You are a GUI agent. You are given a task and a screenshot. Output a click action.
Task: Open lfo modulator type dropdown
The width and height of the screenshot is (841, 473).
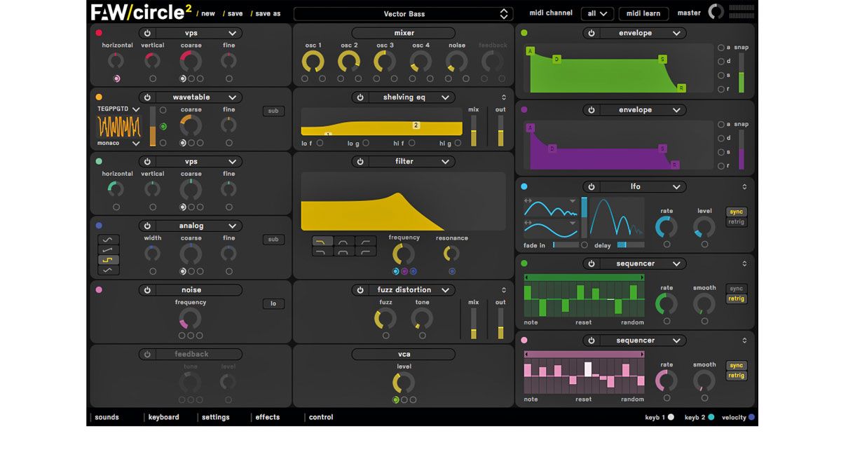tap(643, 187)
